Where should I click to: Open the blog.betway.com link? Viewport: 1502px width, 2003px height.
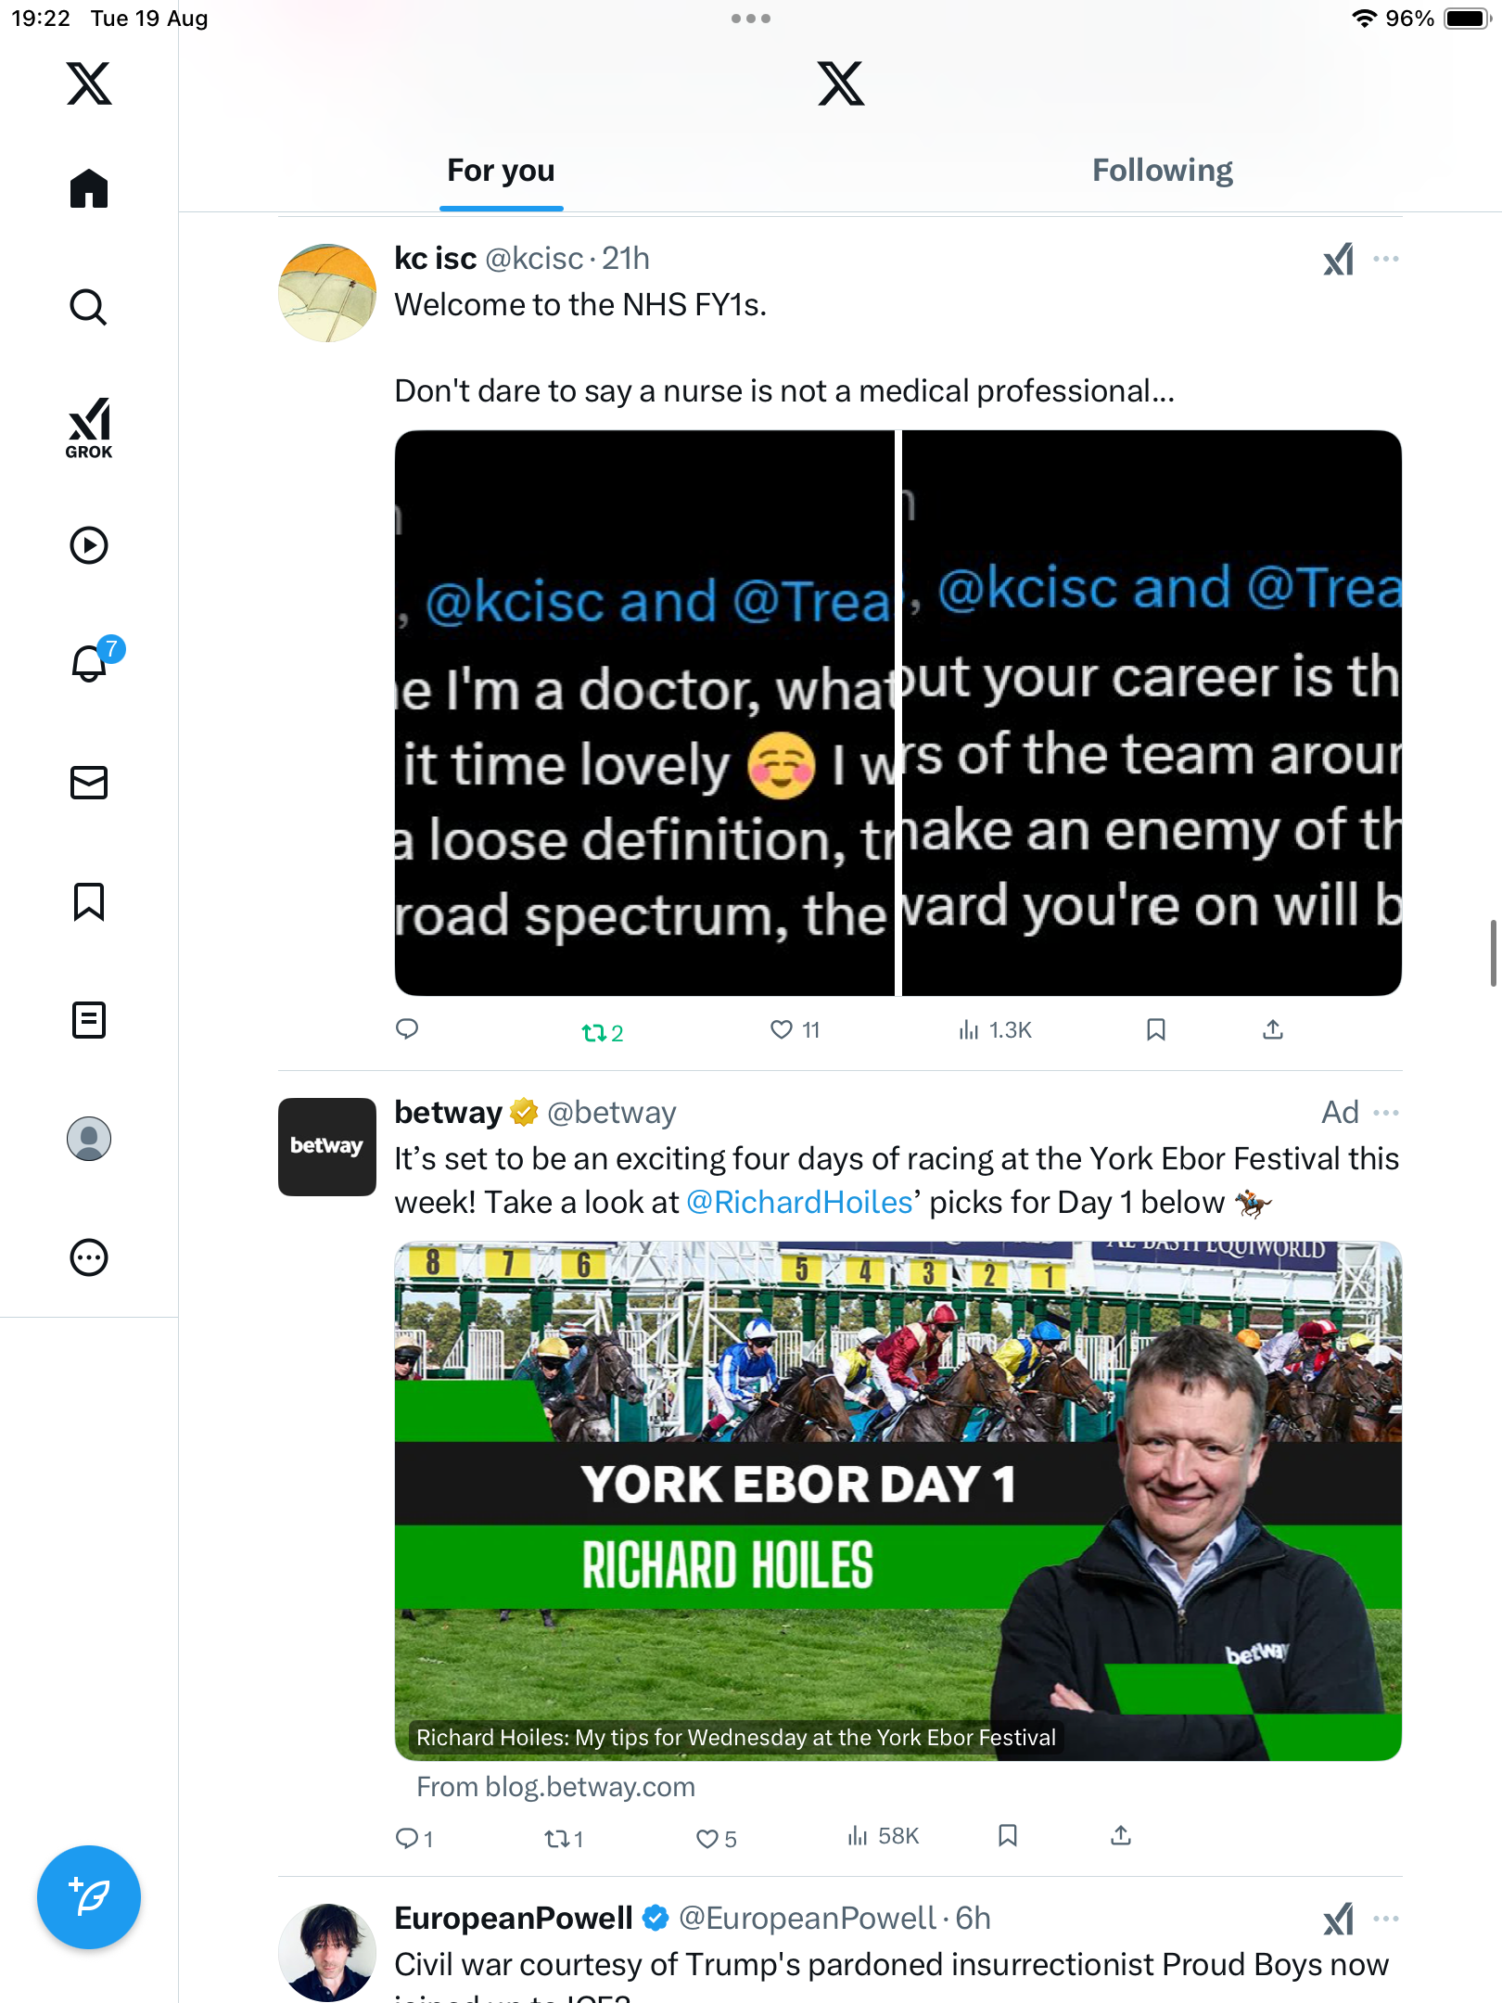pos(555,1787)
